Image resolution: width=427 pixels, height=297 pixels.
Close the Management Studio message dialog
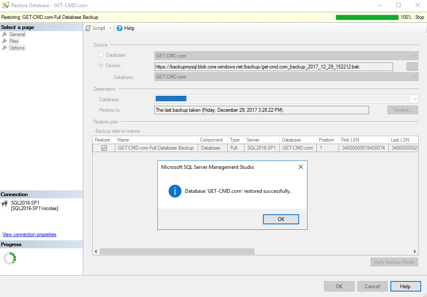tap(301, 167)
